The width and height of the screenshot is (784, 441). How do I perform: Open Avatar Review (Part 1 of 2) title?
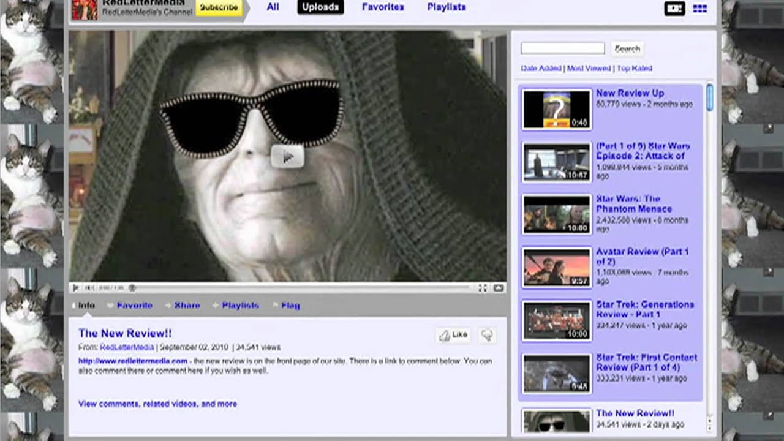(642, 257)
